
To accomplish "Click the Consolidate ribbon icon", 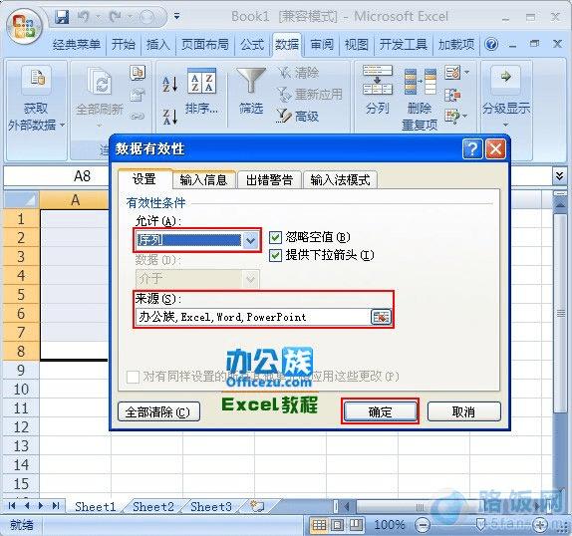I will tap(452, 96).
